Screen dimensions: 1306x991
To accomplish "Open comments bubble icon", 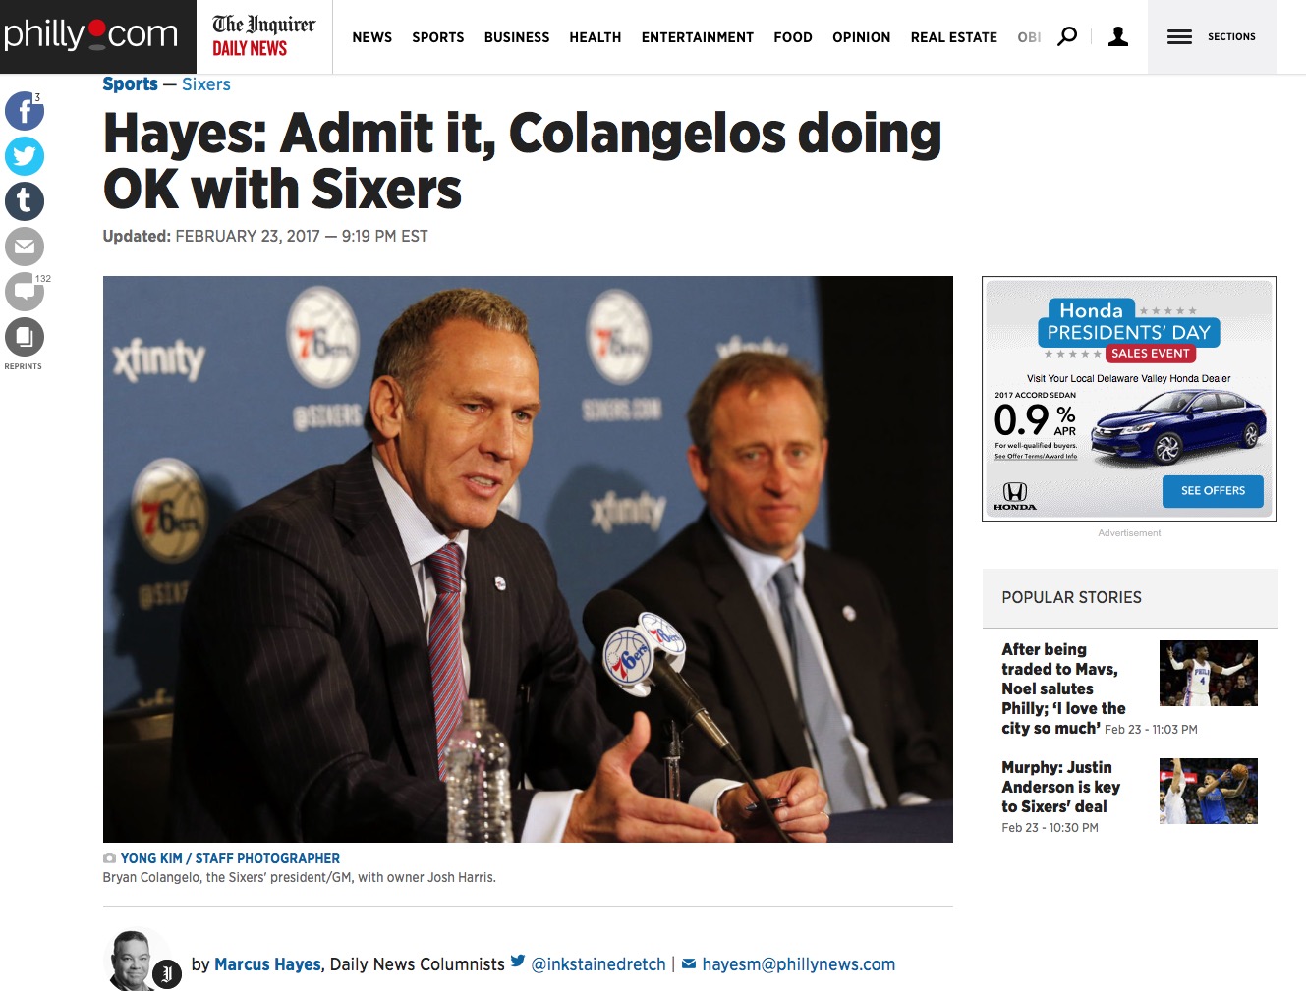I will (x=25, y=292).
